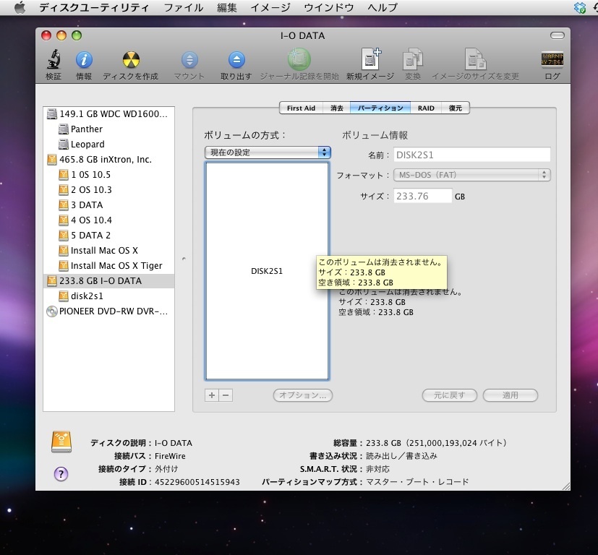Switch to the First Aid tab
Viewport: 598px width, 555px height.
pyautogui.click(x=301, y=108)
